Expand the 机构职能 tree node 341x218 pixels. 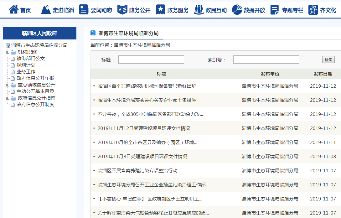pyautogui.click(x=8, y=52)
